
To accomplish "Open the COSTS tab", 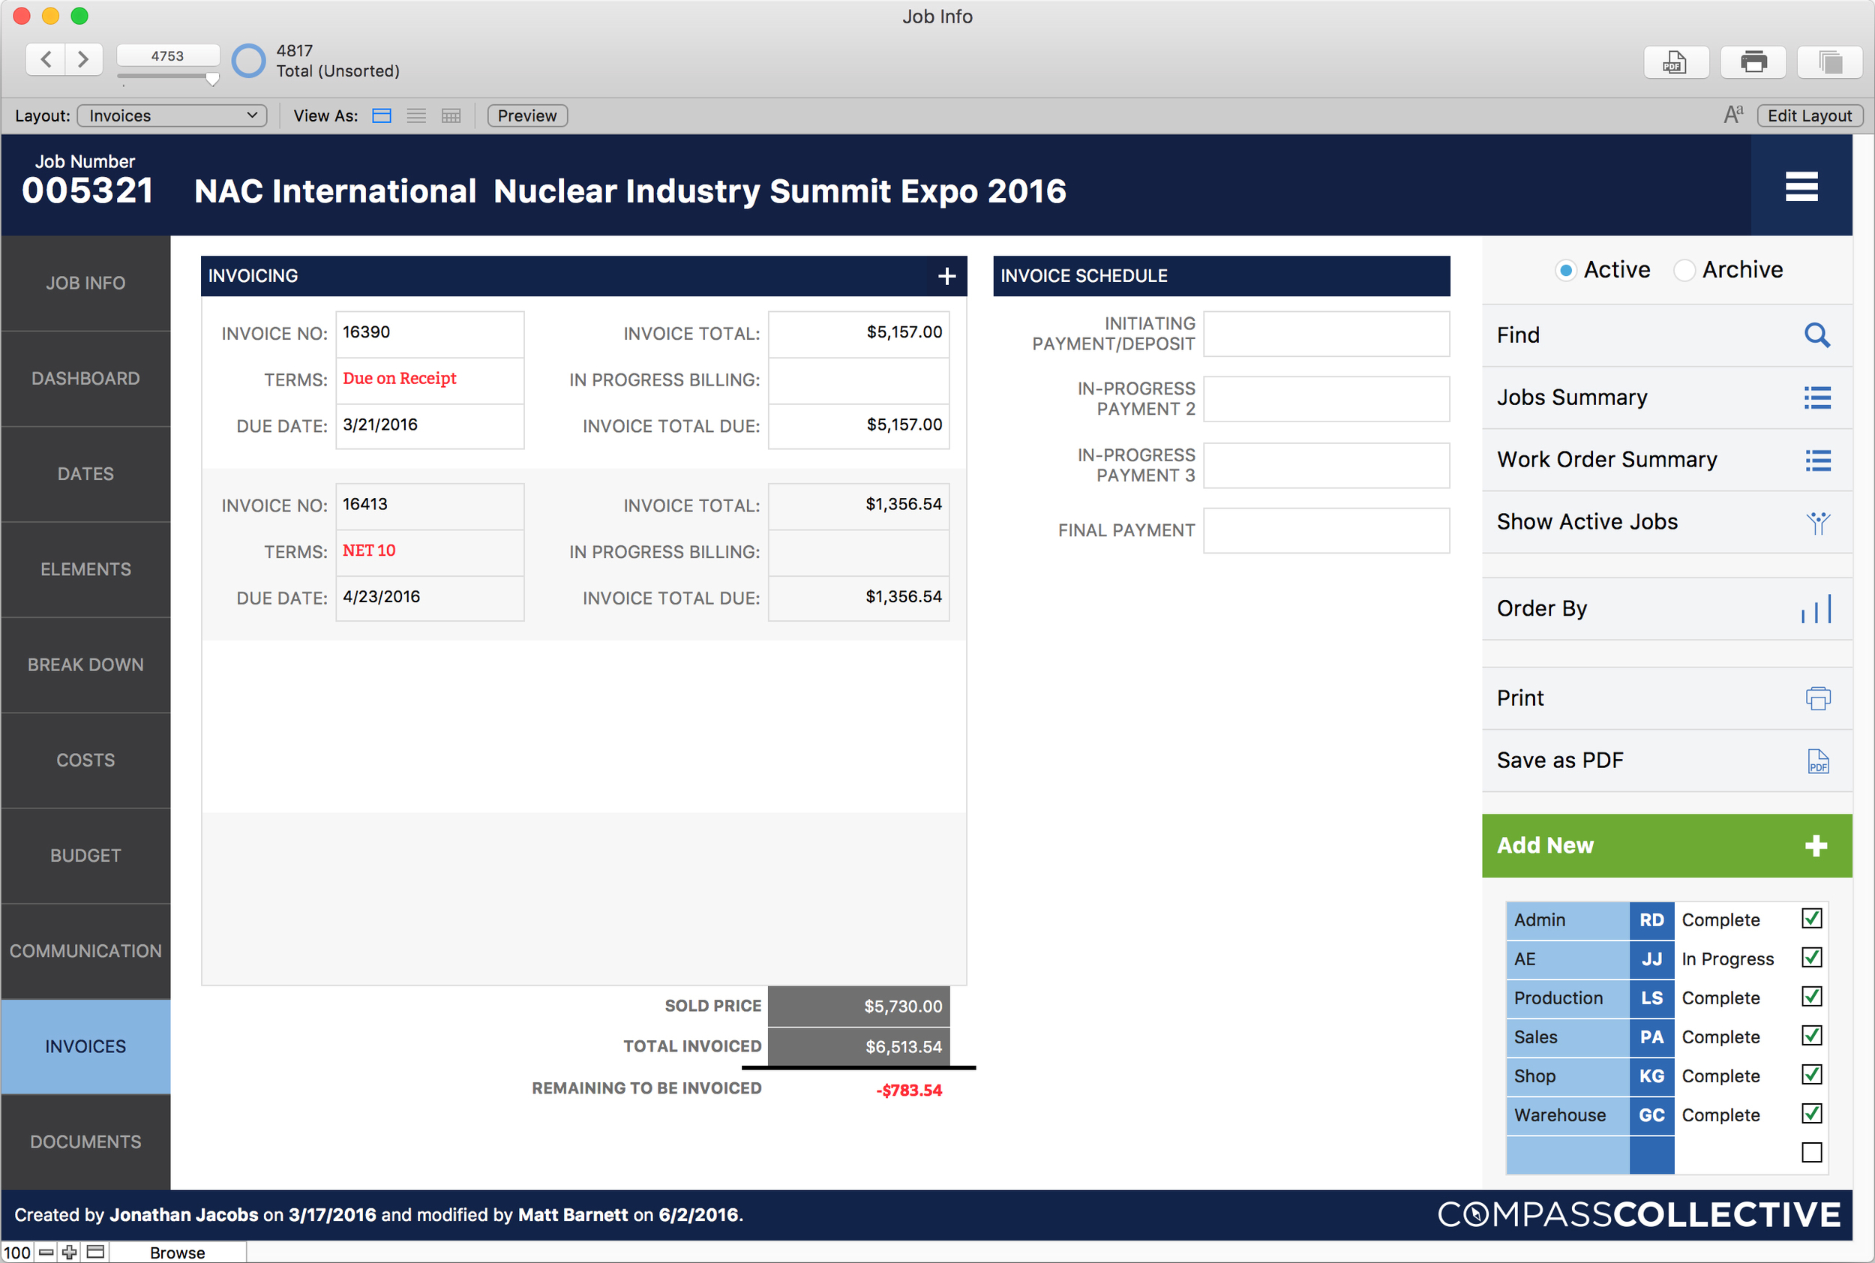I will pyautogui.click(x=85, y=760).
